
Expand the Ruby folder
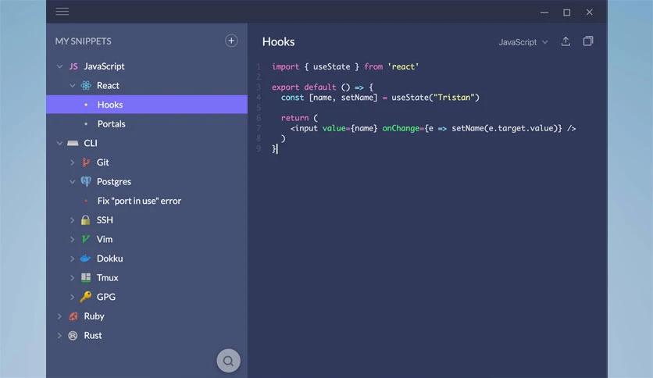click(x=59, y=316)
